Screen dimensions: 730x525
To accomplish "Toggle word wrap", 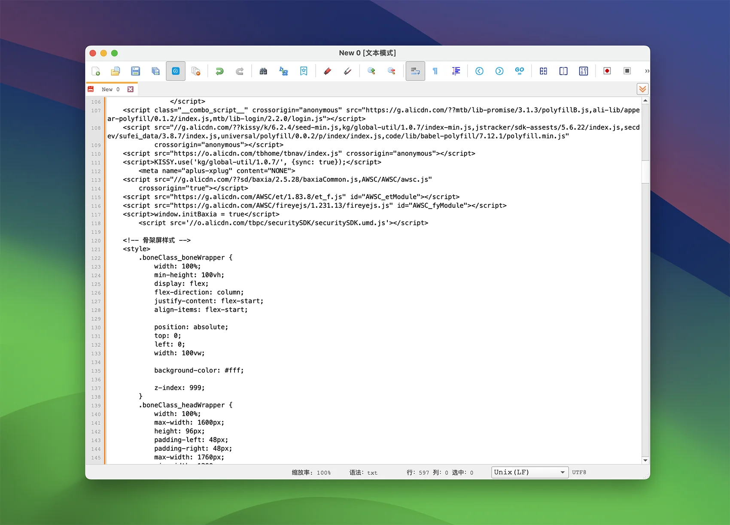I will pyautogui.click(x=415, y=71).
